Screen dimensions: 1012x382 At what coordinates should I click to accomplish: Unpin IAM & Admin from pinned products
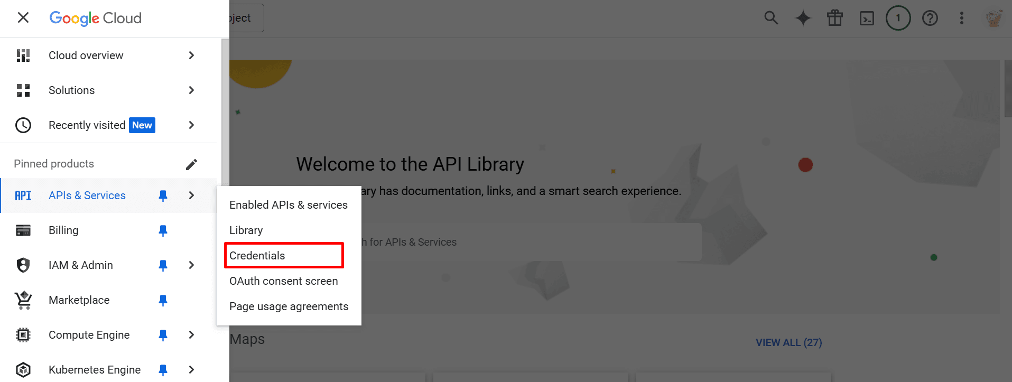[163, 266]
